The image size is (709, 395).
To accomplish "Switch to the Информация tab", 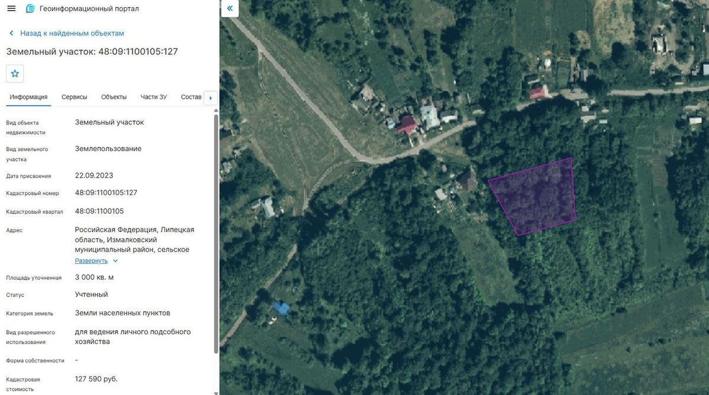I will [28, 97].
